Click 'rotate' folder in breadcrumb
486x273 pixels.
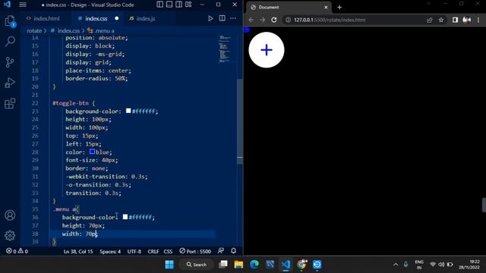point(34,30)
